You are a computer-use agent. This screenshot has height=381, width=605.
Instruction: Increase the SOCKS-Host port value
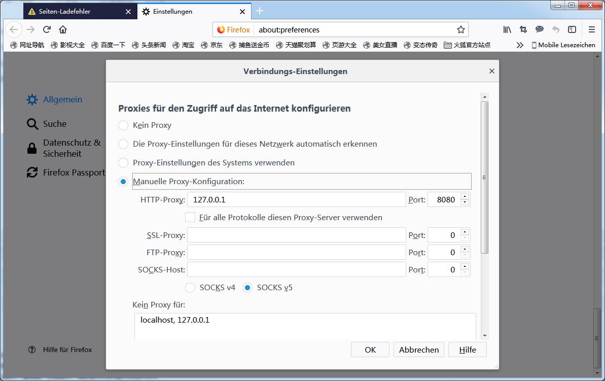(465, 266)
